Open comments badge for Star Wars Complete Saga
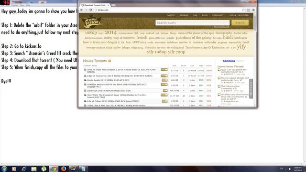The width and height of the screenshot is (306, 172). (x=164, y=95)
